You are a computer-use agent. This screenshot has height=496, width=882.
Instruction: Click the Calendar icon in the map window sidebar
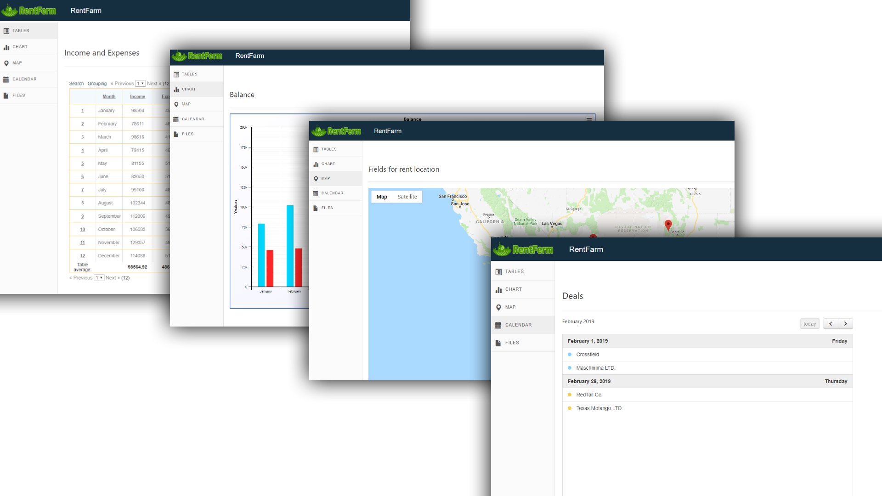pos(316,193)
